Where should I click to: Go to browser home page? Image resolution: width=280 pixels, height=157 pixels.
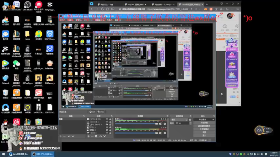coord(107,9)
